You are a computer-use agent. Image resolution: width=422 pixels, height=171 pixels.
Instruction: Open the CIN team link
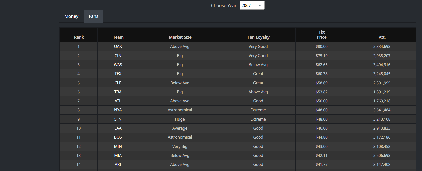[118, 56]
